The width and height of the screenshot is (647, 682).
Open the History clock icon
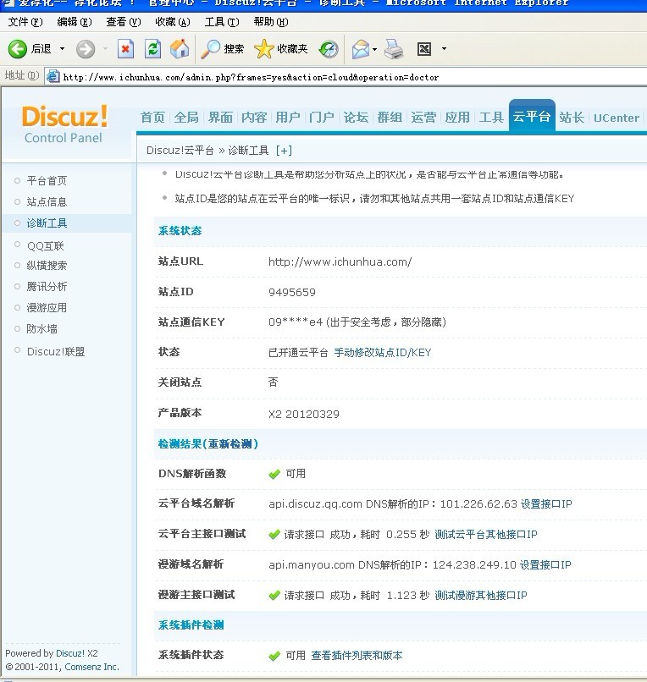coord(329,49)
